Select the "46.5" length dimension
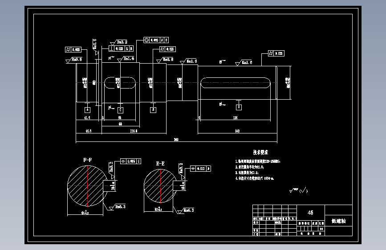This screenshot has height=250, width=386. pyautogui.click(x=89, y=131)
